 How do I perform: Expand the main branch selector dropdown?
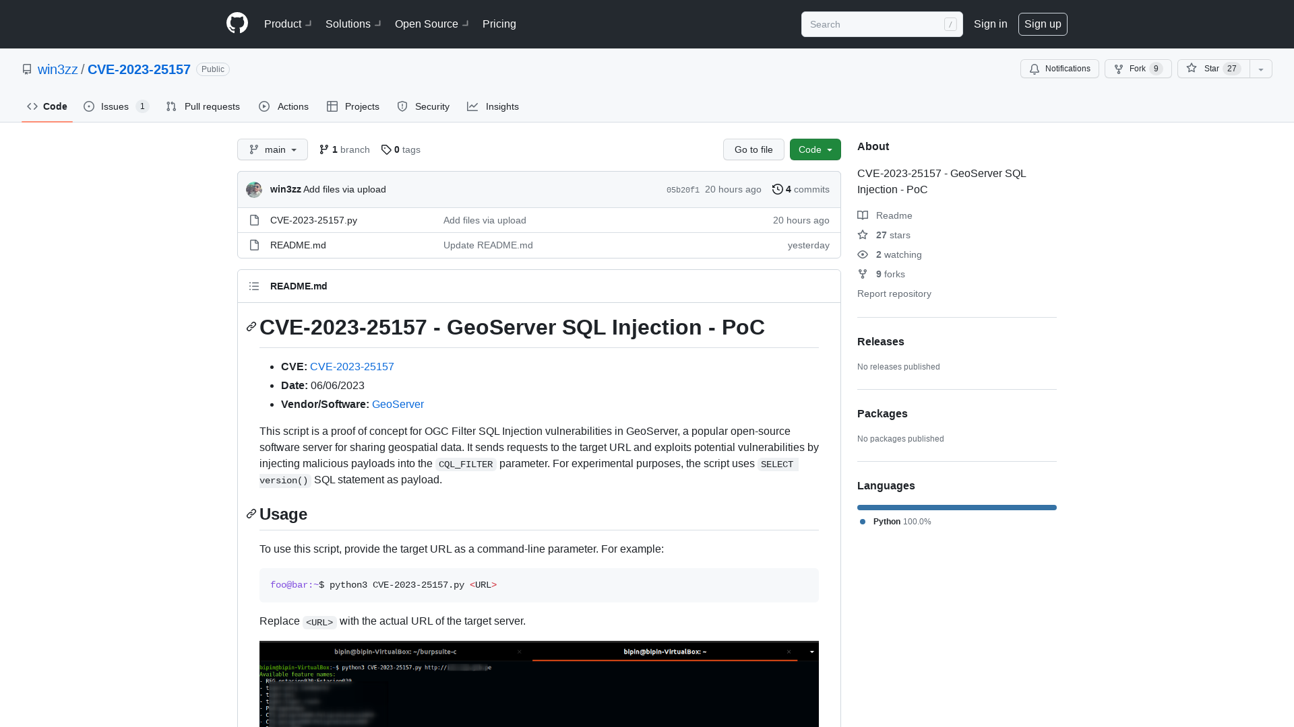click(x=272, y=149)
